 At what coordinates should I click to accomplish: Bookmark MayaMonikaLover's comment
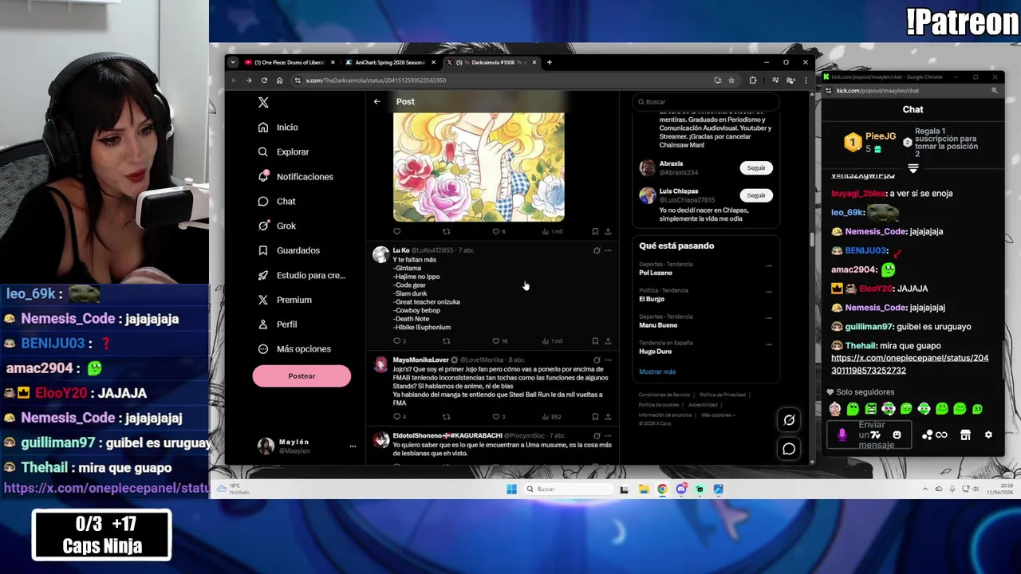click(x=595, y=416)
